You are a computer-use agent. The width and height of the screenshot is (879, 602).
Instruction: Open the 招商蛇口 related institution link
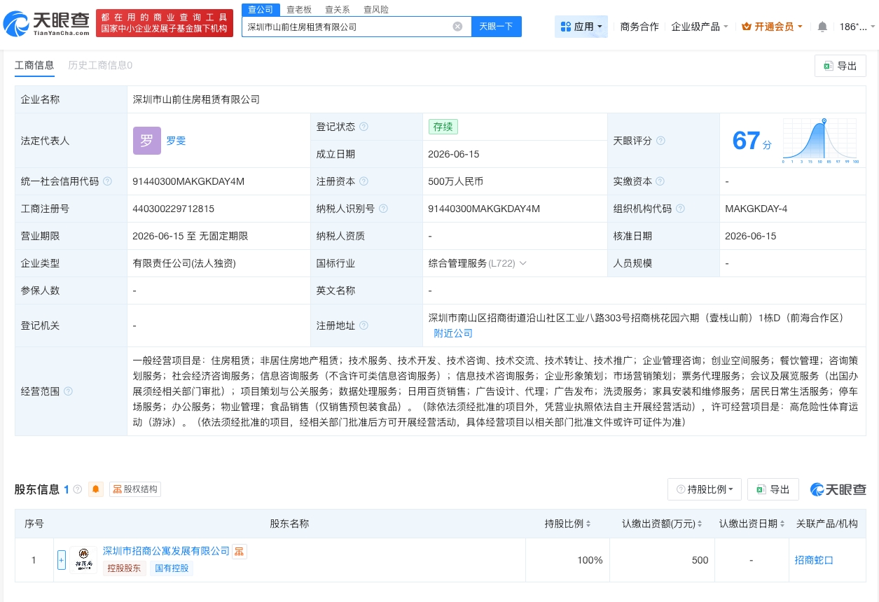tap(814, 560)
